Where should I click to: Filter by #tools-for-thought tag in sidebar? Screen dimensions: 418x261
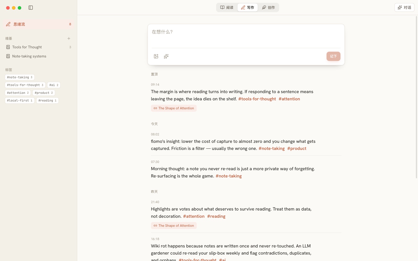[25, 85]
